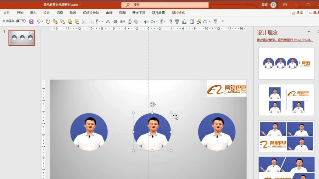The width and height of the screenshot is (319, 179).
Task: Click the Align Right icon
Action: (170, 22)
